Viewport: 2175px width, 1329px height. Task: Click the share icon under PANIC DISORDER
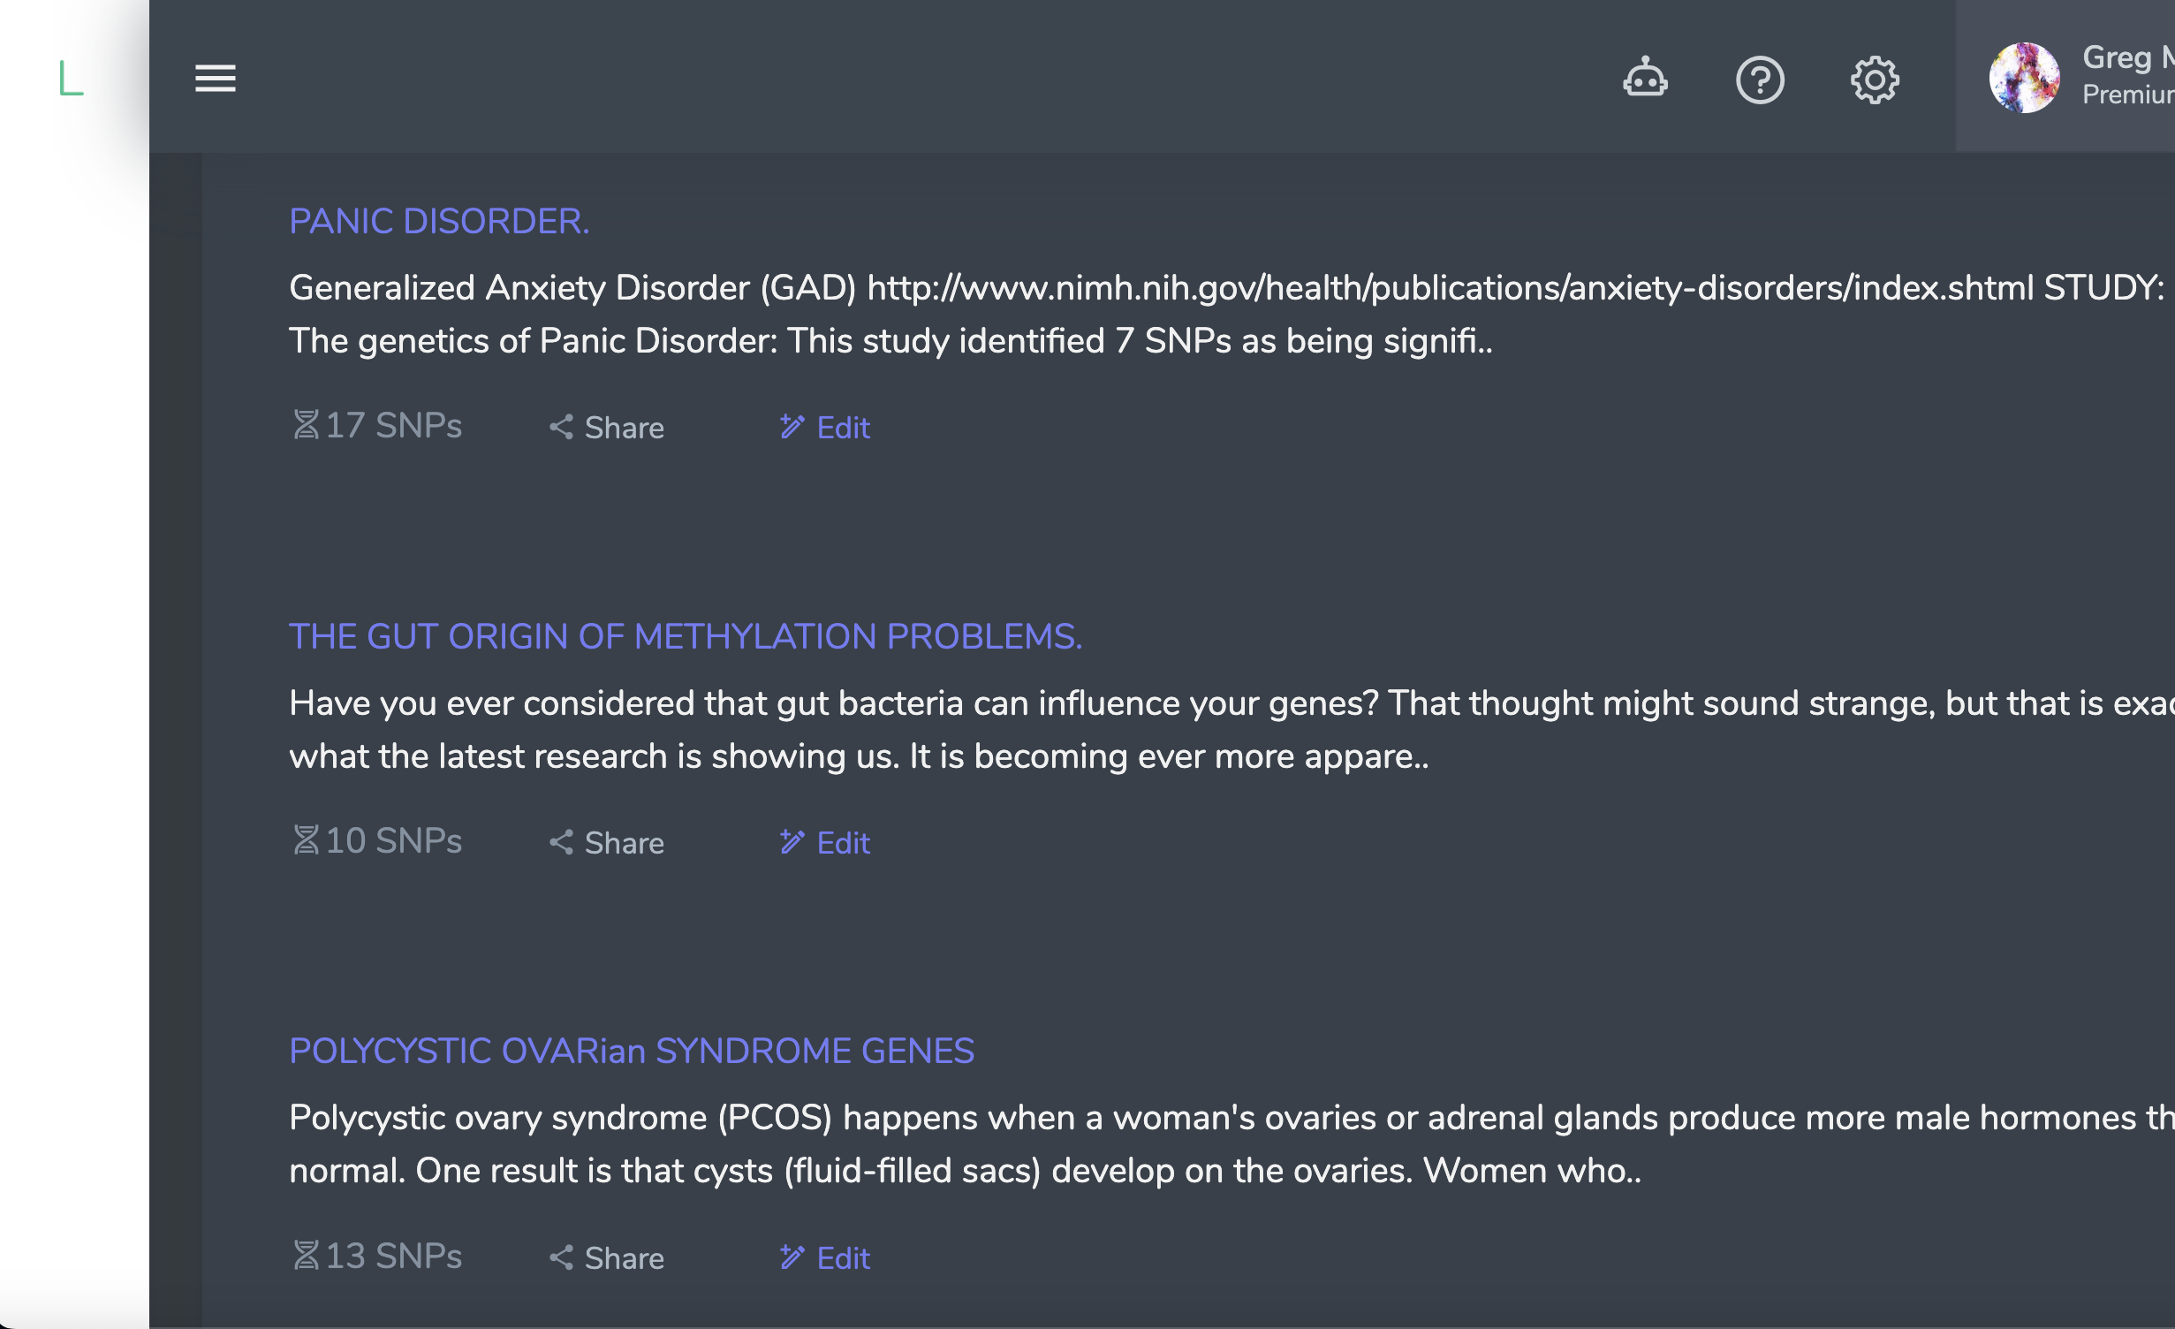[563, 428]
